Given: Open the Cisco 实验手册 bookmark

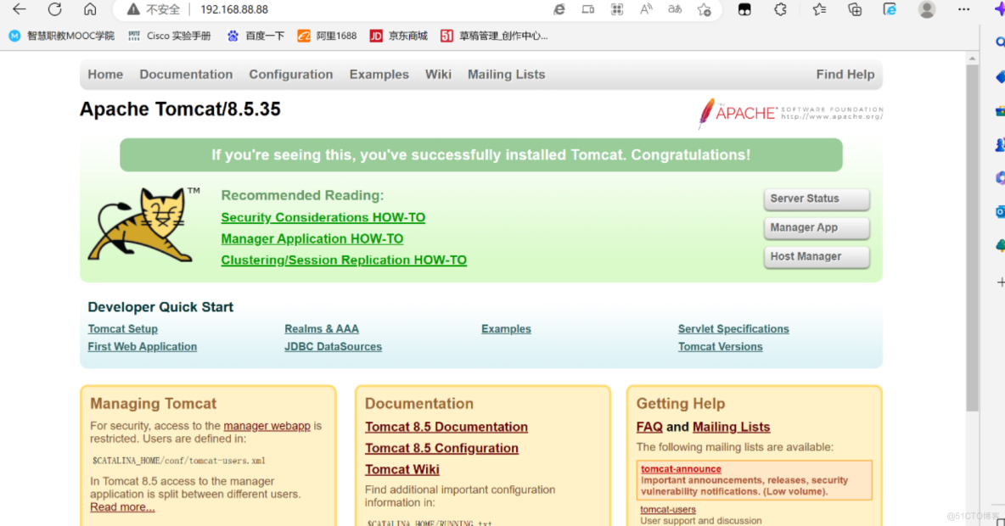Looking at the screenshot, I should point(170,36).
